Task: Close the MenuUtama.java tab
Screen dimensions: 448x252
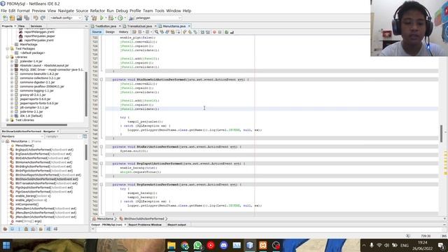Action: [189, 26]
